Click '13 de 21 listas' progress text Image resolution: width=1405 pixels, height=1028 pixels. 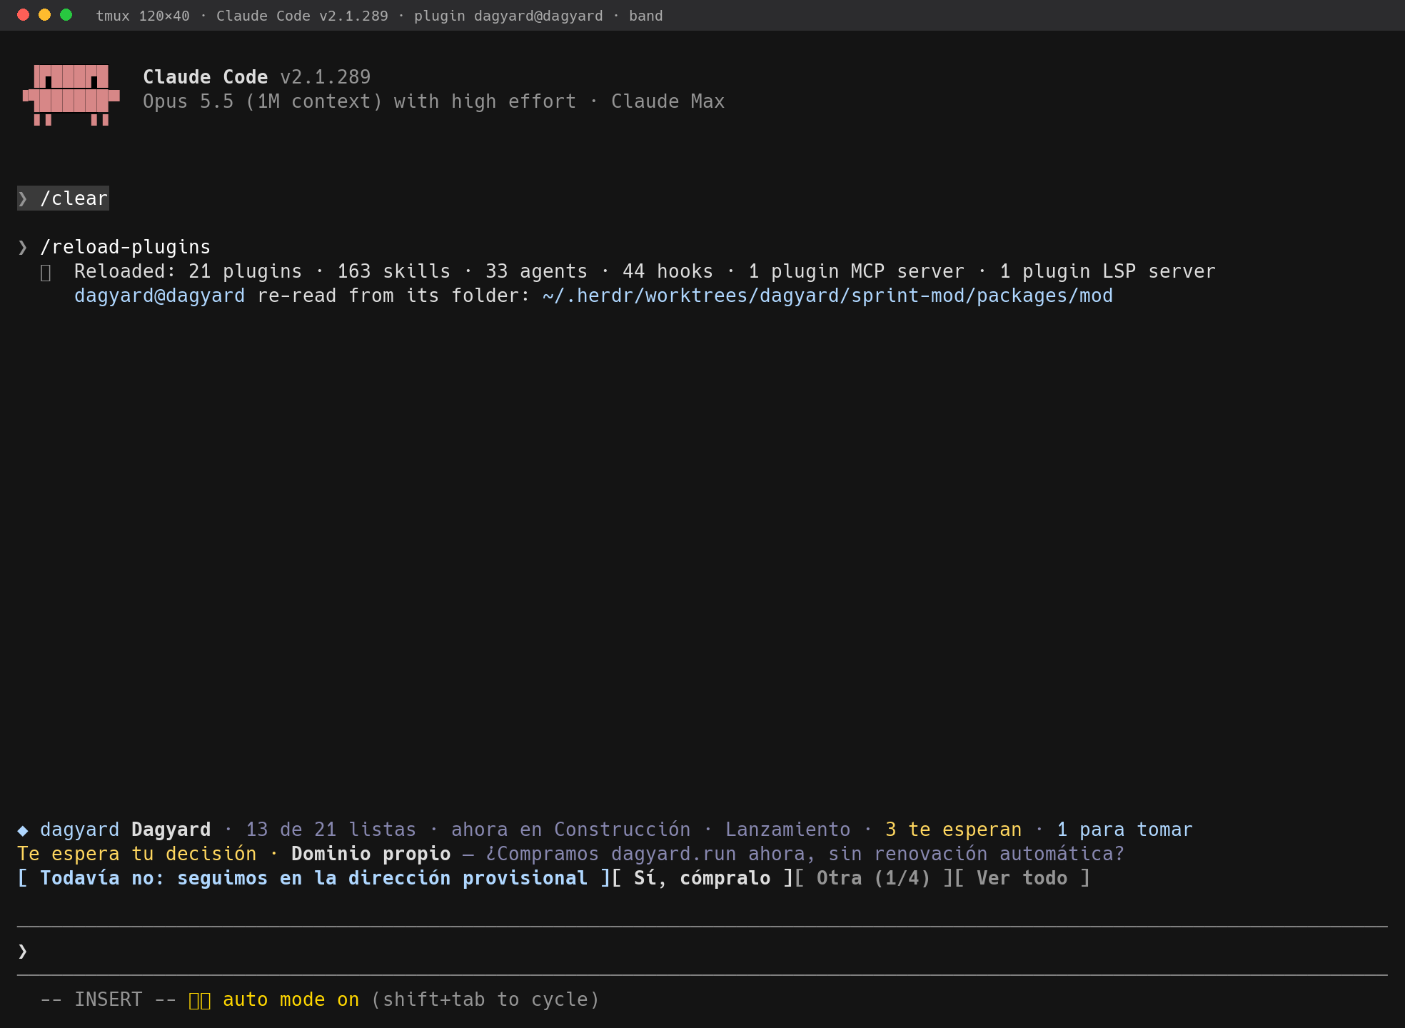click(x=331, y=830)
